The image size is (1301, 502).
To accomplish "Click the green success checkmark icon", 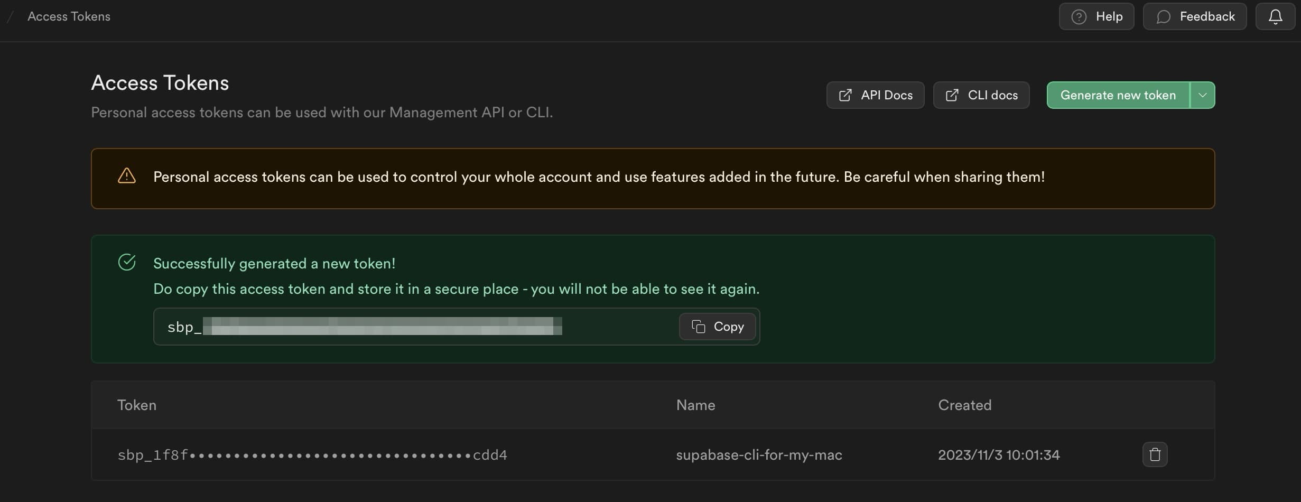I will 127,262.
